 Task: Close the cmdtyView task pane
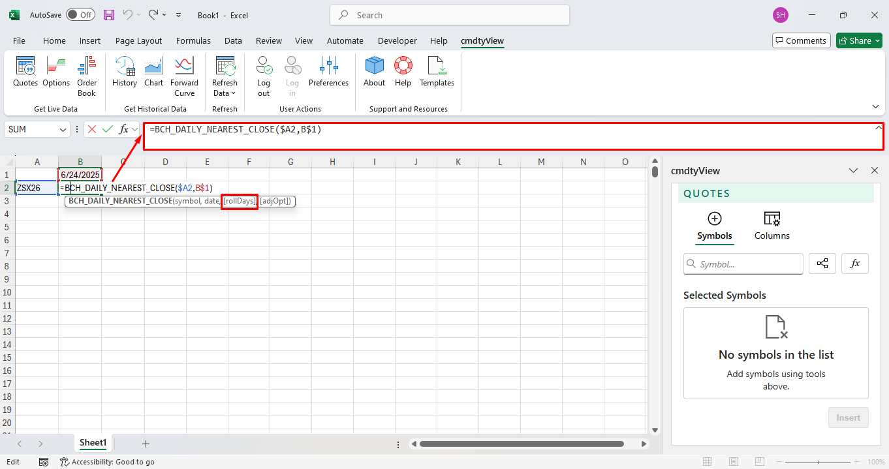click(x=875, y=170)
